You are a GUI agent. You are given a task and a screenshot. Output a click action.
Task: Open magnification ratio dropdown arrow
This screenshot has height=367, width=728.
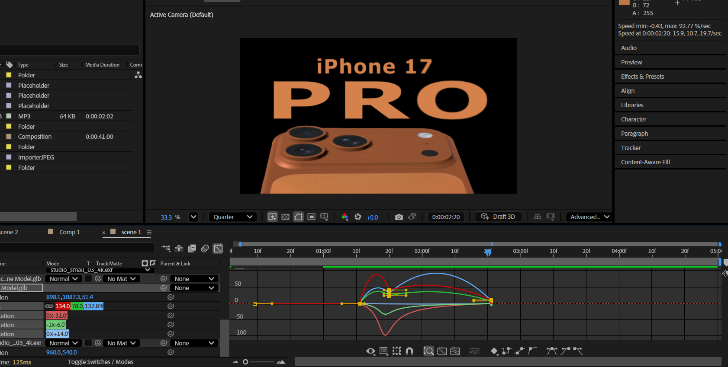pyautogui.click(x=193, y=217)
